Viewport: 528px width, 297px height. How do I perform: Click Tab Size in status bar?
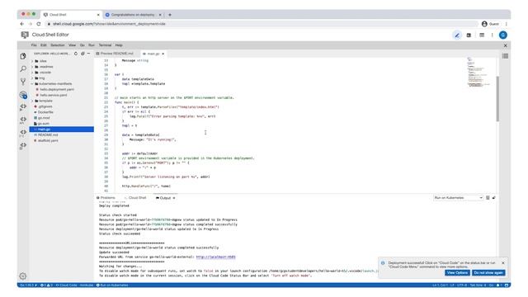478,285
